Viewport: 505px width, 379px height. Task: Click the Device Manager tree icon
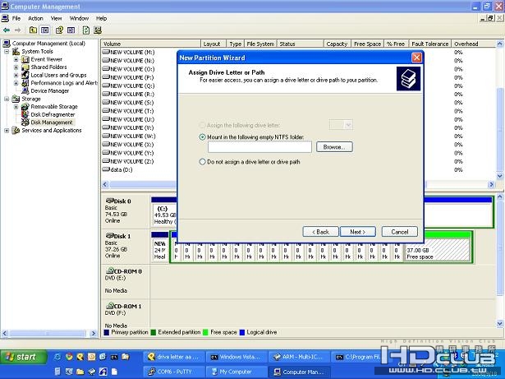25,91
